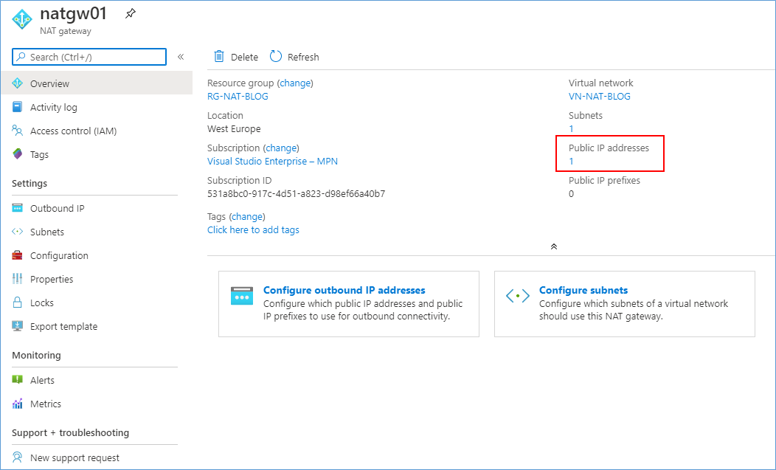Click the Subnets icon in the Settings menu

pyautogui.click(x=17, y=232)
